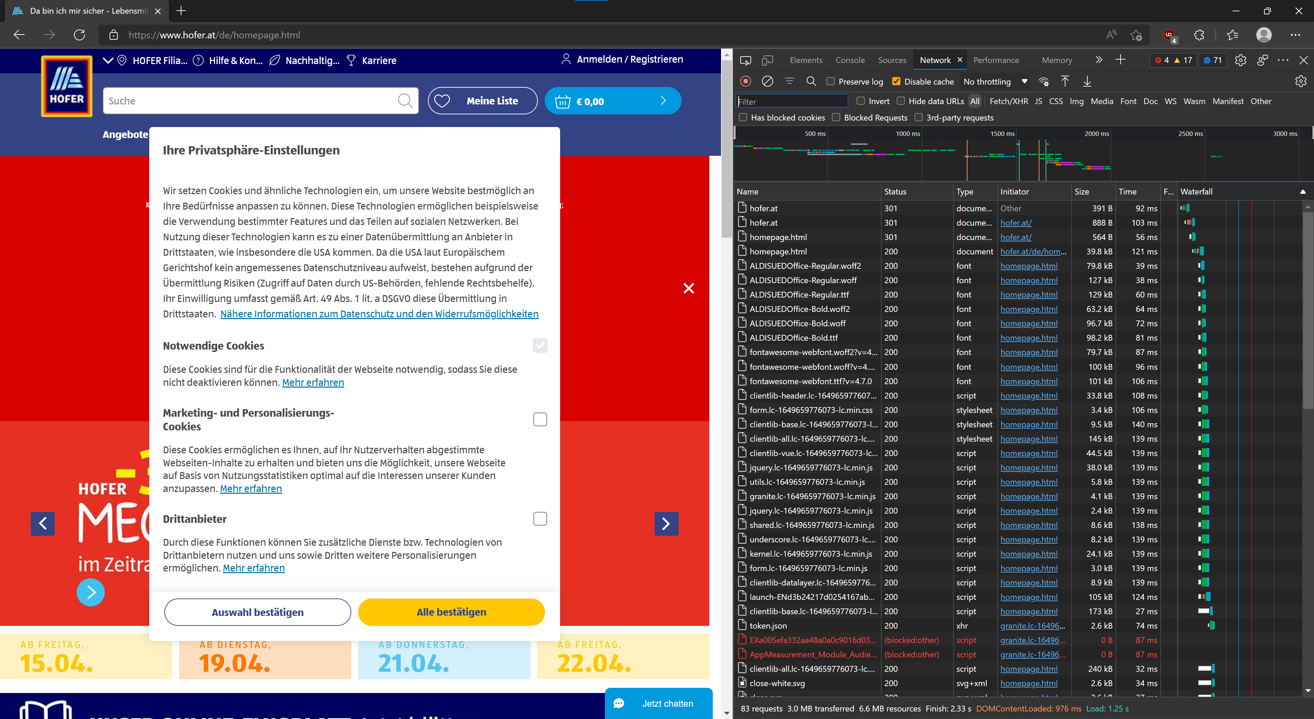Click the stop recording network log icon

[746, 81]
